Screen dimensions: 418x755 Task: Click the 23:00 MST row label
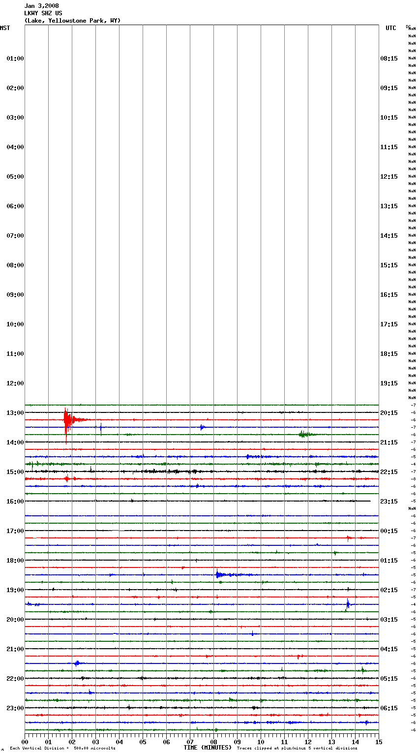pyautogui.click(x=15, y=708)
